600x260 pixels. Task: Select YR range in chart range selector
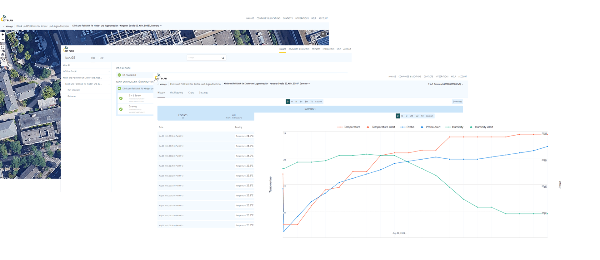coord(422,116)
